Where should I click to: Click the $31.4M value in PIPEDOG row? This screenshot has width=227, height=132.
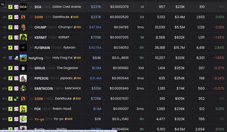click(95, 78)
